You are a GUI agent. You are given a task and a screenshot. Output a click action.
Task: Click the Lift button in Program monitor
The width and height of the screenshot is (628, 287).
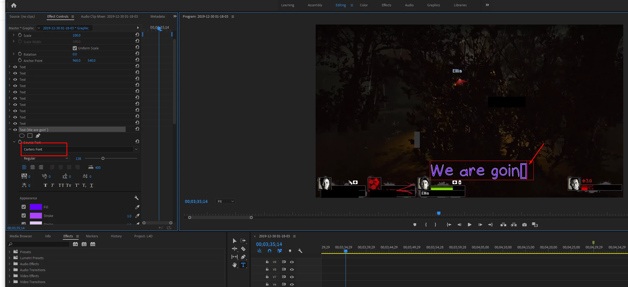coord(503,225)
